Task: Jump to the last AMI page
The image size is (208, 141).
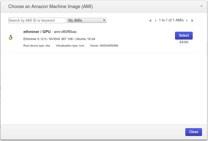Action: point(192,20)
